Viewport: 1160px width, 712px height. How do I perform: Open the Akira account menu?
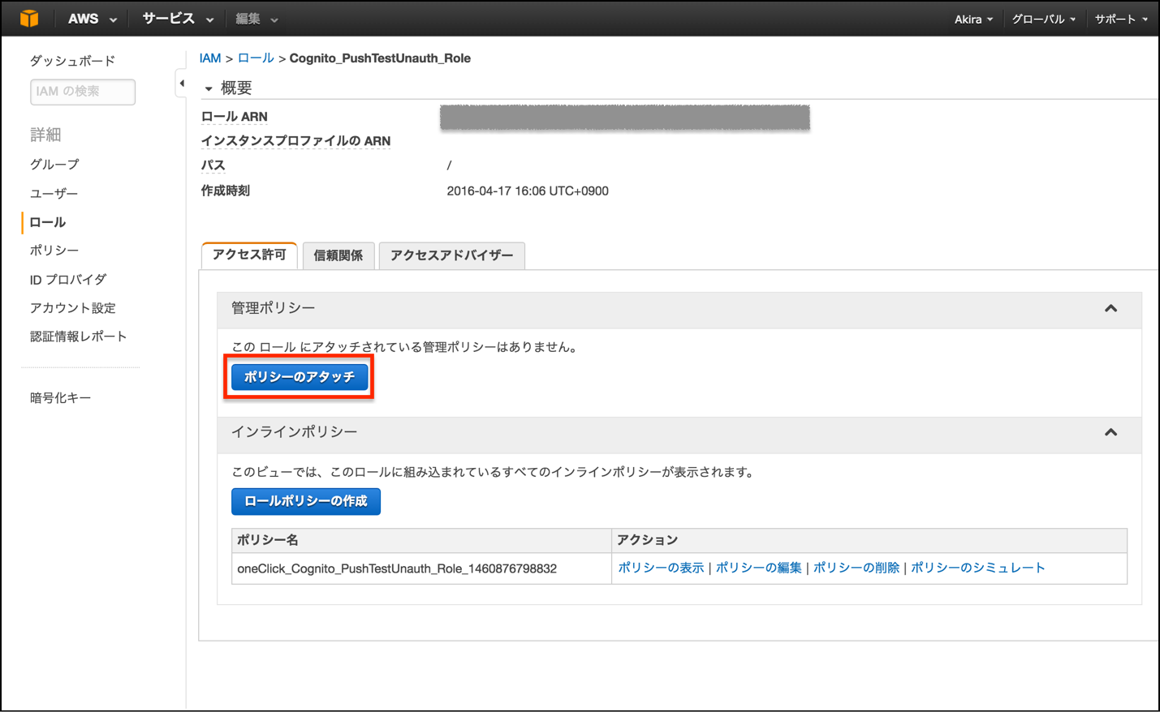click(973, 17)
